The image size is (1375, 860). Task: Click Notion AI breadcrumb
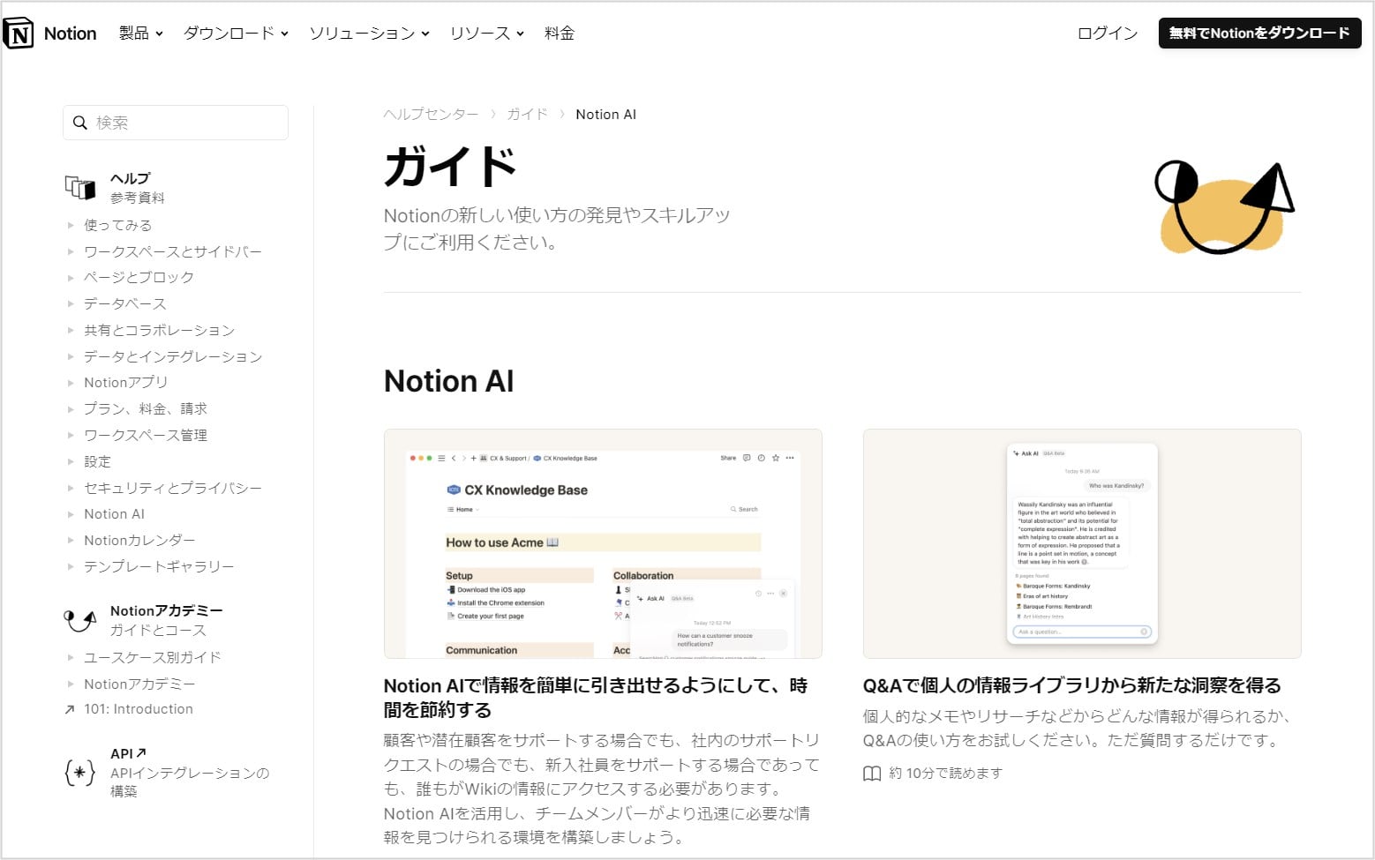tap(605, 115)
